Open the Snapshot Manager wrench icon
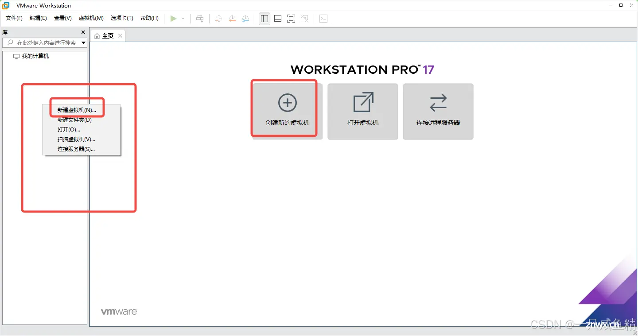 (245, 19)
